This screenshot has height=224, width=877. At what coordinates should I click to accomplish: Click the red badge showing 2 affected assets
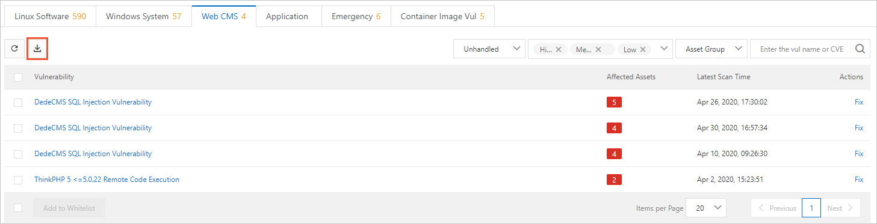[x=614, y=180]
